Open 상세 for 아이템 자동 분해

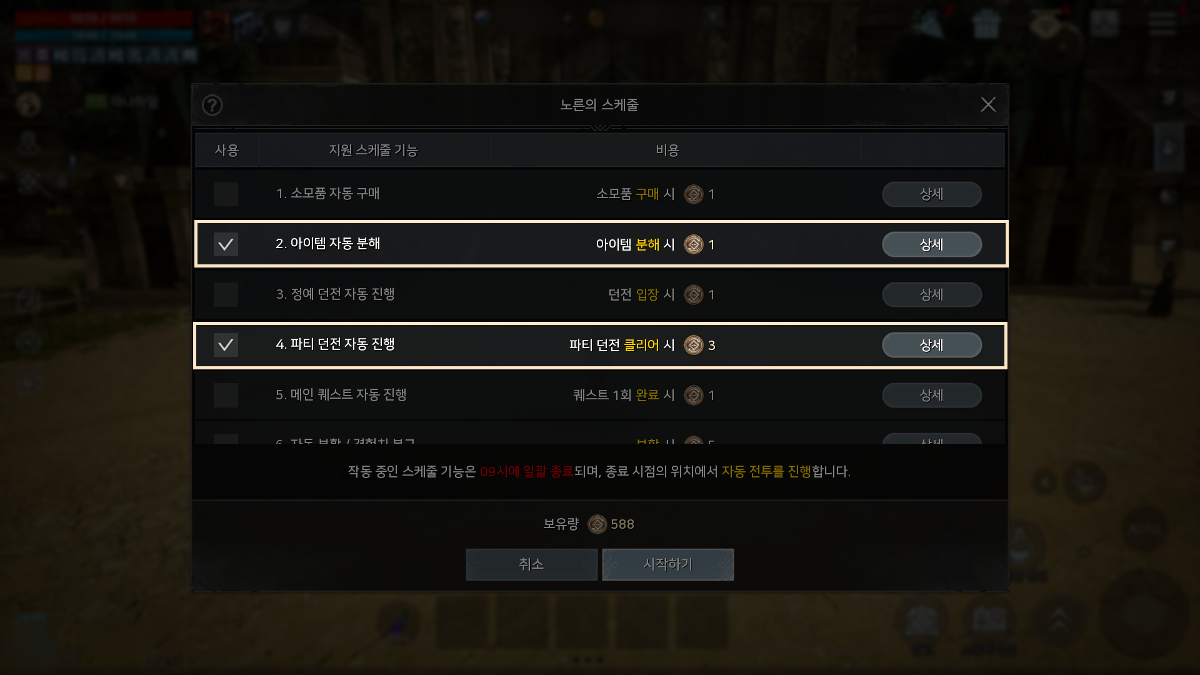[932, 244]
